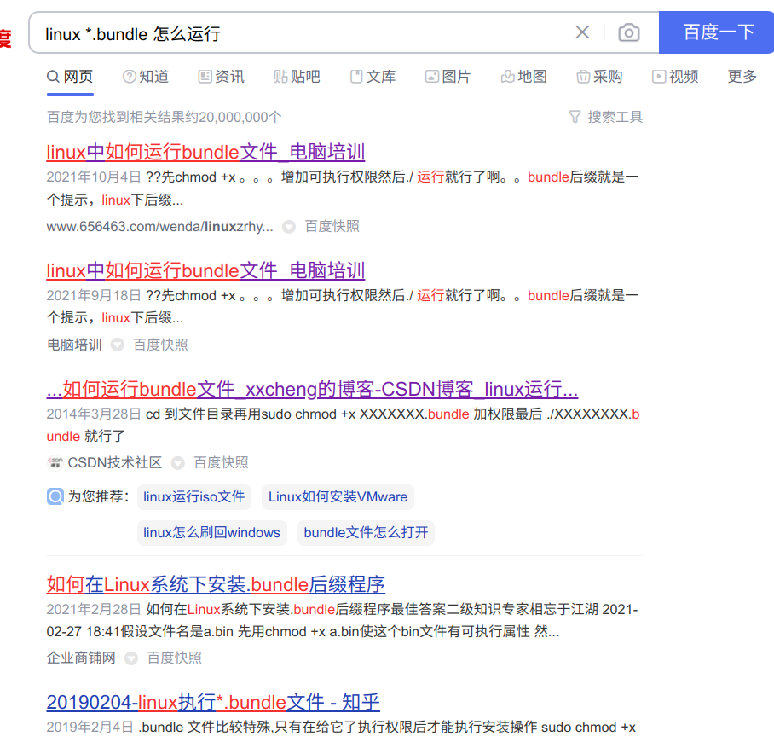Expand dropdown arrow next to 电脑培训 source

point(118,345)
